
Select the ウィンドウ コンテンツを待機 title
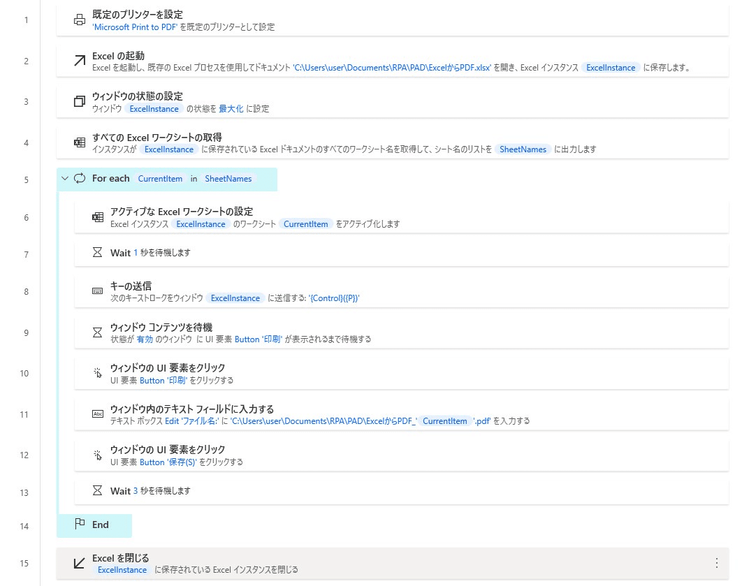coord(161,328)
